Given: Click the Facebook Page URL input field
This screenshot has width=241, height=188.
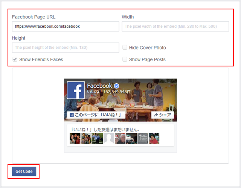Looking at the screenshot, I should [x=66, y=26].
